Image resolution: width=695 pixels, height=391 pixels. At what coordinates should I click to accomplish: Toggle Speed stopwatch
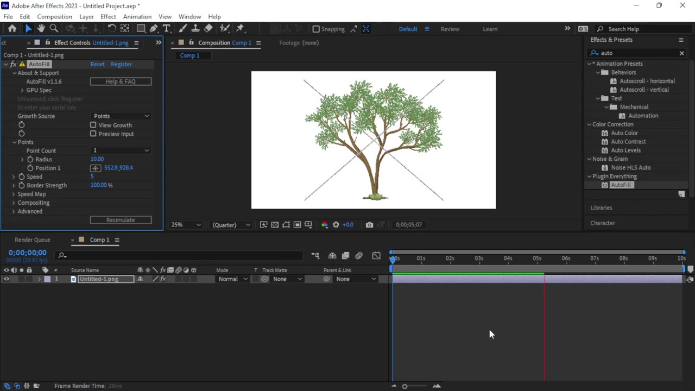pos(22,177)
